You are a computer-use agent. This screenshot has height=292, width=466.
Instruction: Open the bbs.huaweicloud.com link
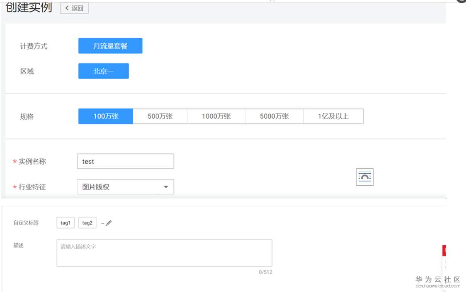pyautogui.click(x=437, y=286)
